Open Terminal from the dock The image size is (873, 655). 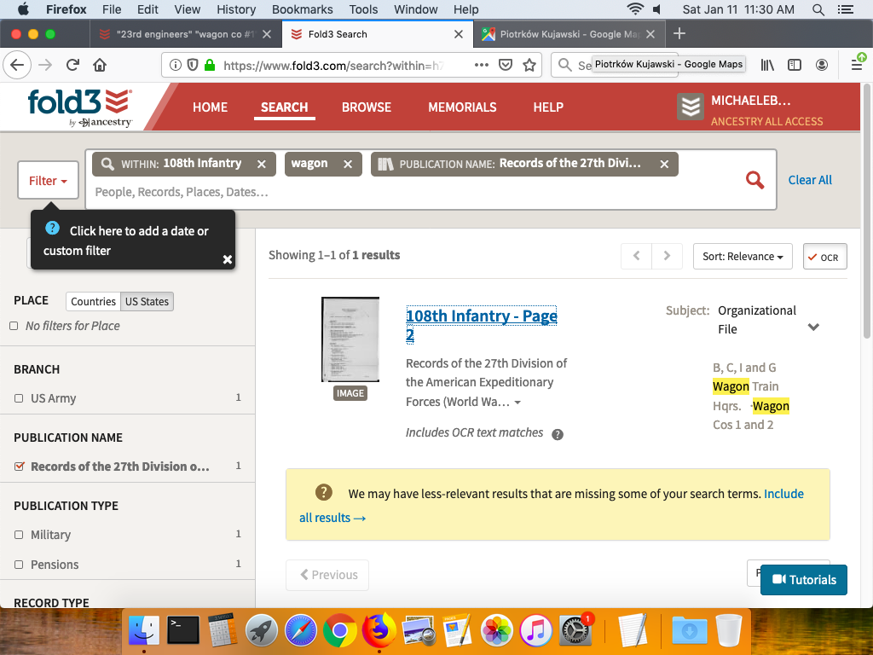click(183, 630)
